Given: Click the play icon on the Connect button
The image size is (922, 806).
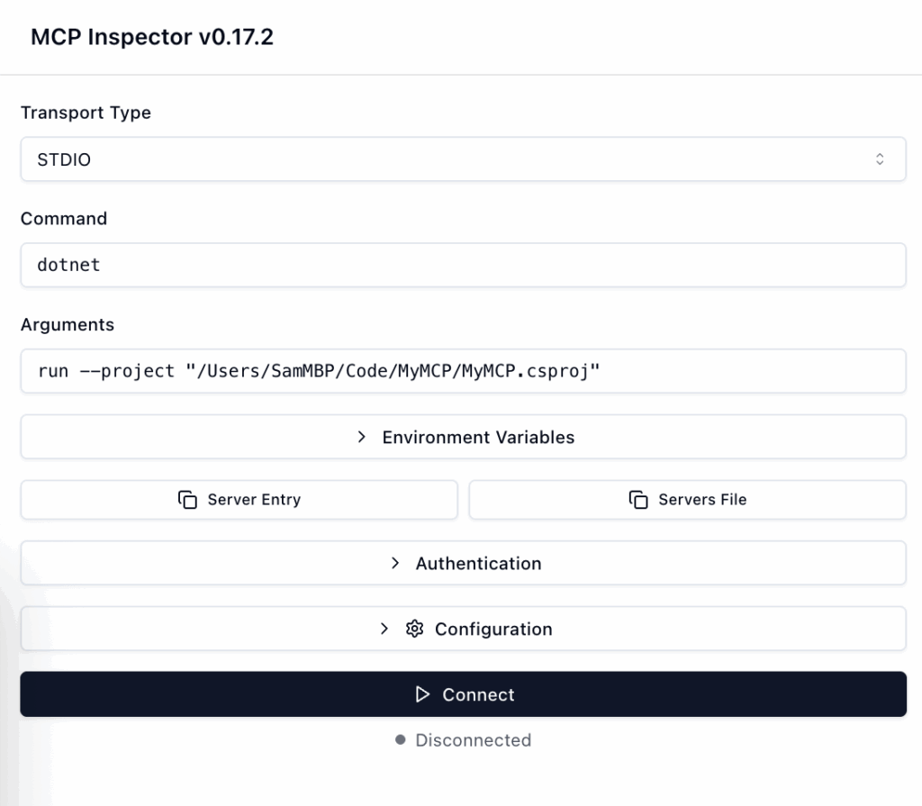Looking at the screenshot, I should 422,694.
